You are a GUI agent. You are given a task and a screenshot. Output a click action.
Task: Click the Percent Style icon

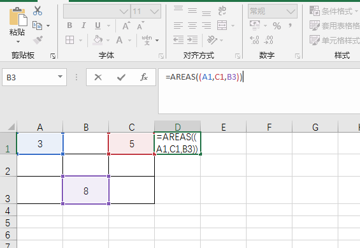(x=277, y=26)
